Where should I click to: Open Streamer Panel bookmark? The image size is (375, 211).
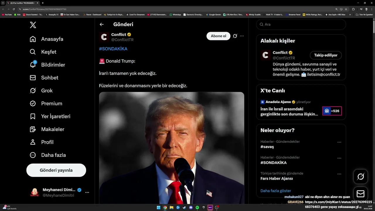(293, 14)
